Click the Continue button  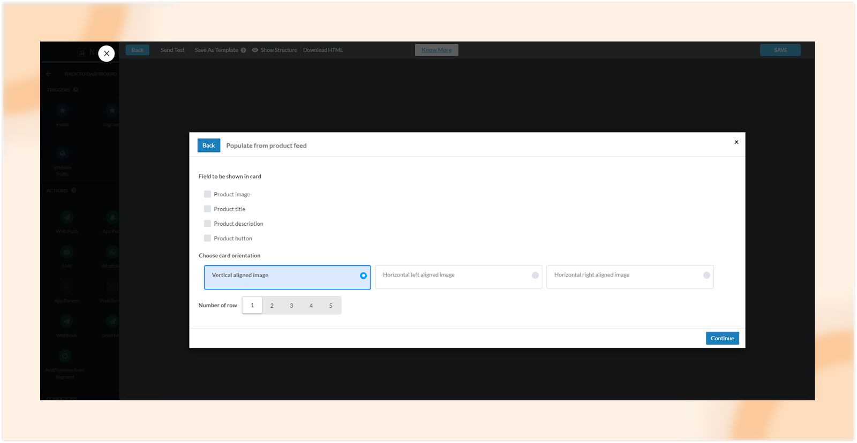tap(722, 338)
